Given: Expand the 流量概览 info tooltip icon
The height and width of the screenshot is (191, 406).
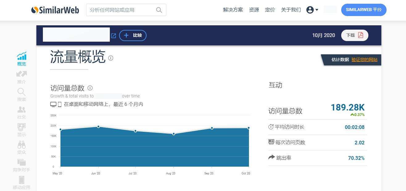Looking at the screenshot, I should click(110, 58).
